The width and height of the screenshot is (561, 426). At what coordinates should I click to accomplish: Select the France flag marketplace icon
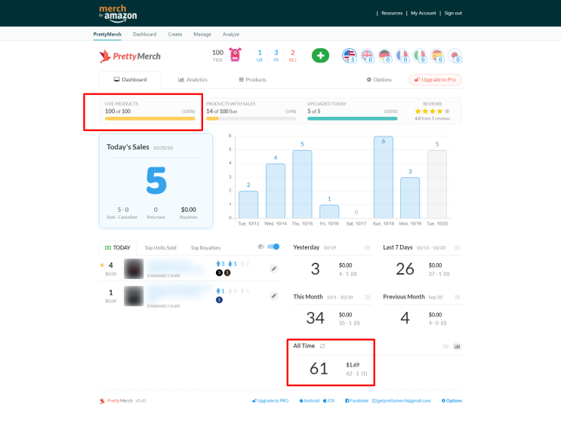[402, 55]
